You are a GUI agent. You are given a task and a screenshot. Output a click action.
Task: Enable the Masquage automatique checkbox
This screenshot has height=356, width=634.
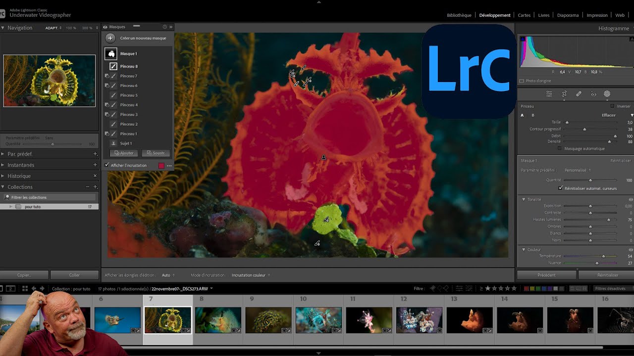point(560,148)
